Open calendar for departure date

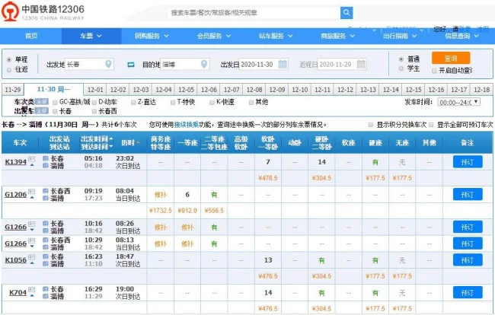[x=283, y=64]
